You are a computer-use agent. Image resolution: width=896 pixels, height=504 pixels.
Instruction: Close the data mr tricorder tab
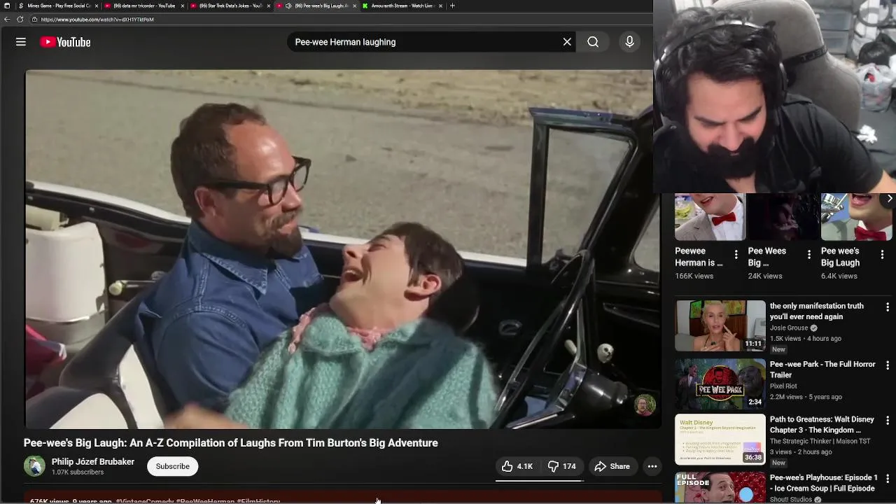pyautogui.click(x=183, y=6)
